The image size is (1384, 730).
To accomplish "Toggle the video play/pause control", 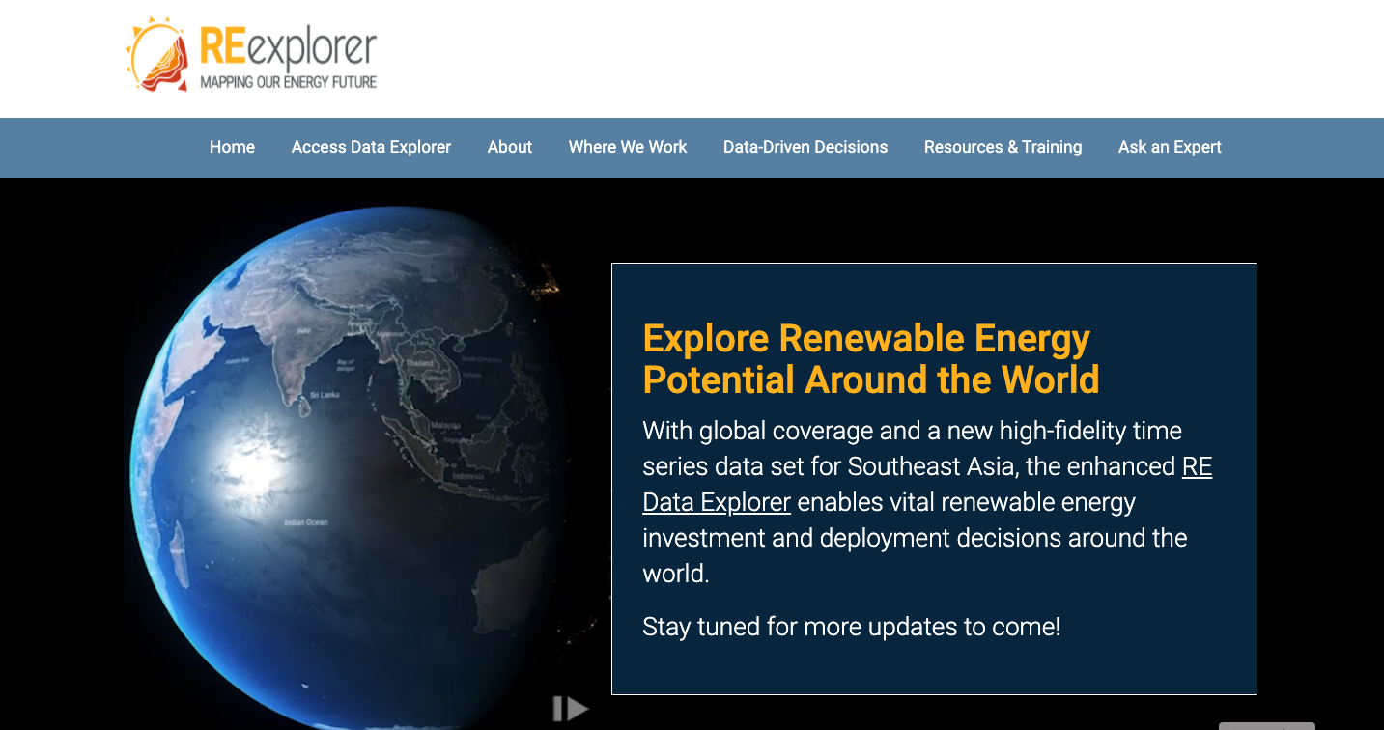I will [570, 709].
